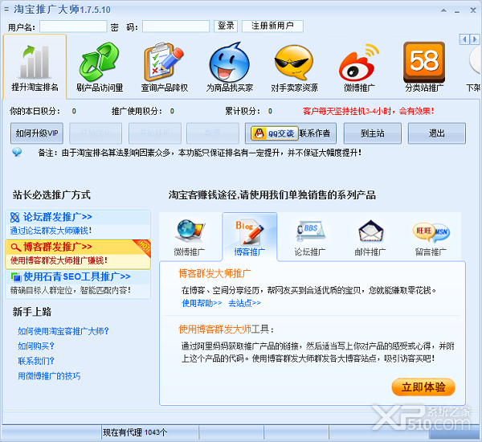The height and width of the screenshot is (442, 482).
Task: Click the 退出 exit button
Action: click(436, 133)
